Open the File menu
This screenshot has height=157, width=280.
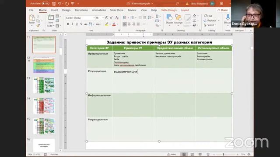(x=31, y=10)
